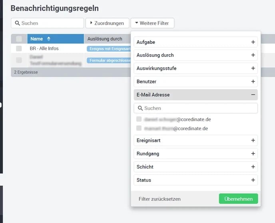Open the Weitere Filter dropdown

152,23
